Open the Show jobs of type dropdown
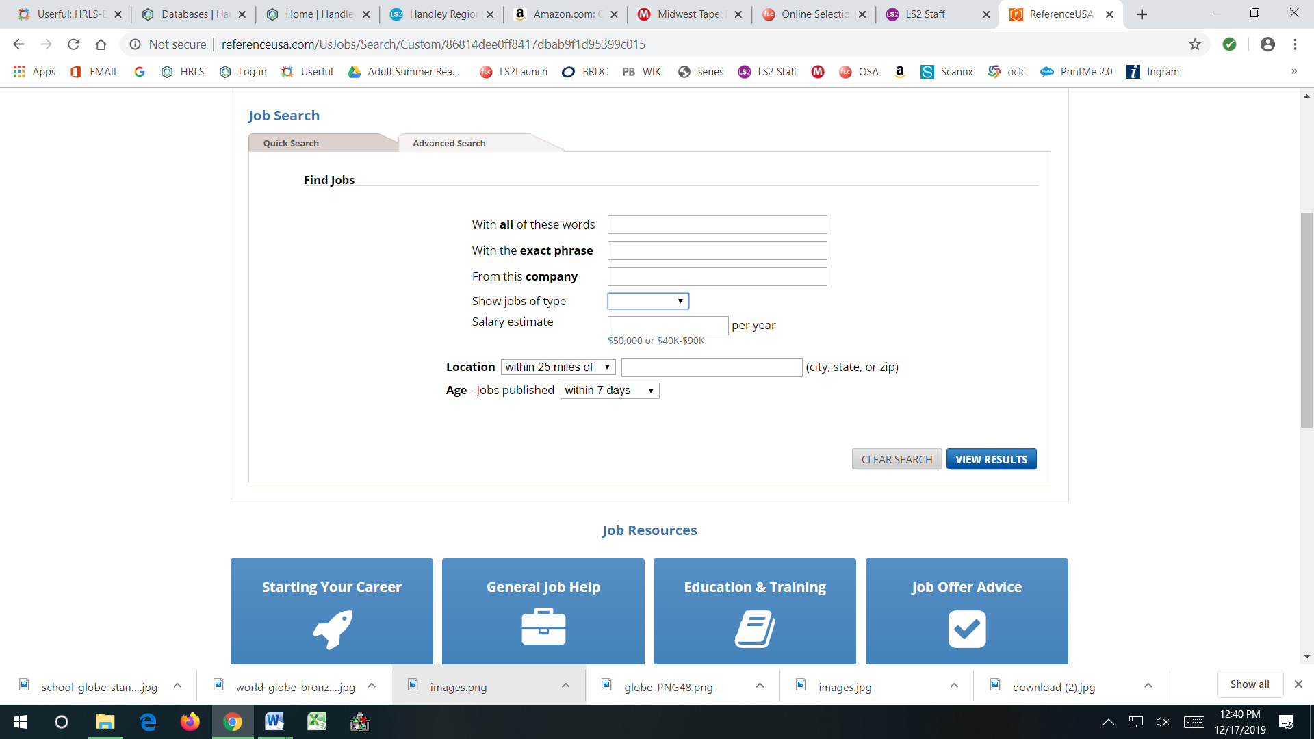This screenshot has width=1314, height=739. click(x=647, y=301)
